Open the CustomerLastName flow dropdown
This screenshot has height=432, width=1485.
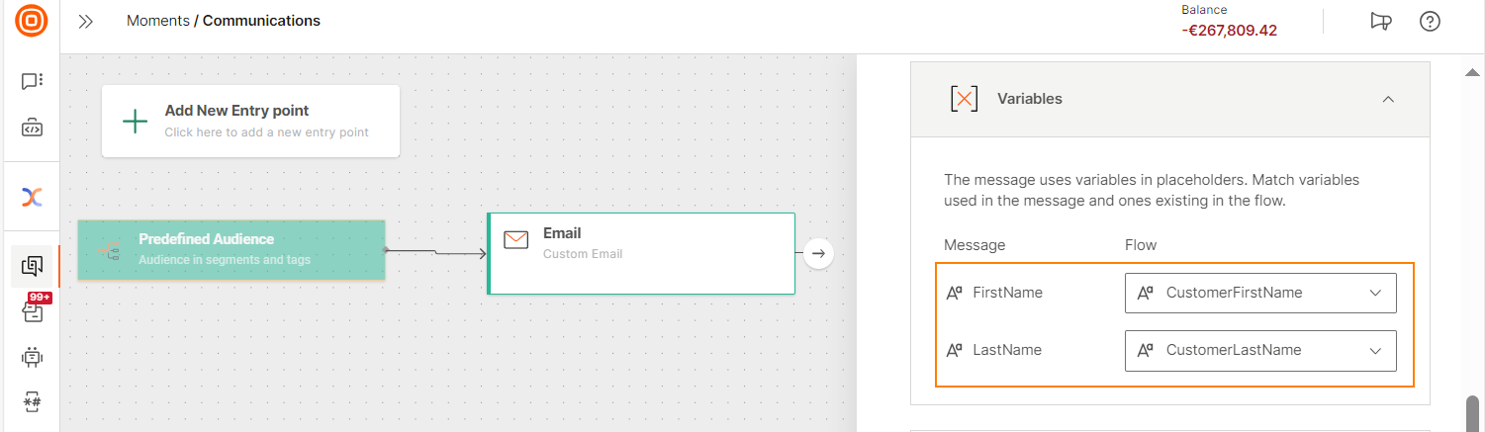[x=1260, y=350]
